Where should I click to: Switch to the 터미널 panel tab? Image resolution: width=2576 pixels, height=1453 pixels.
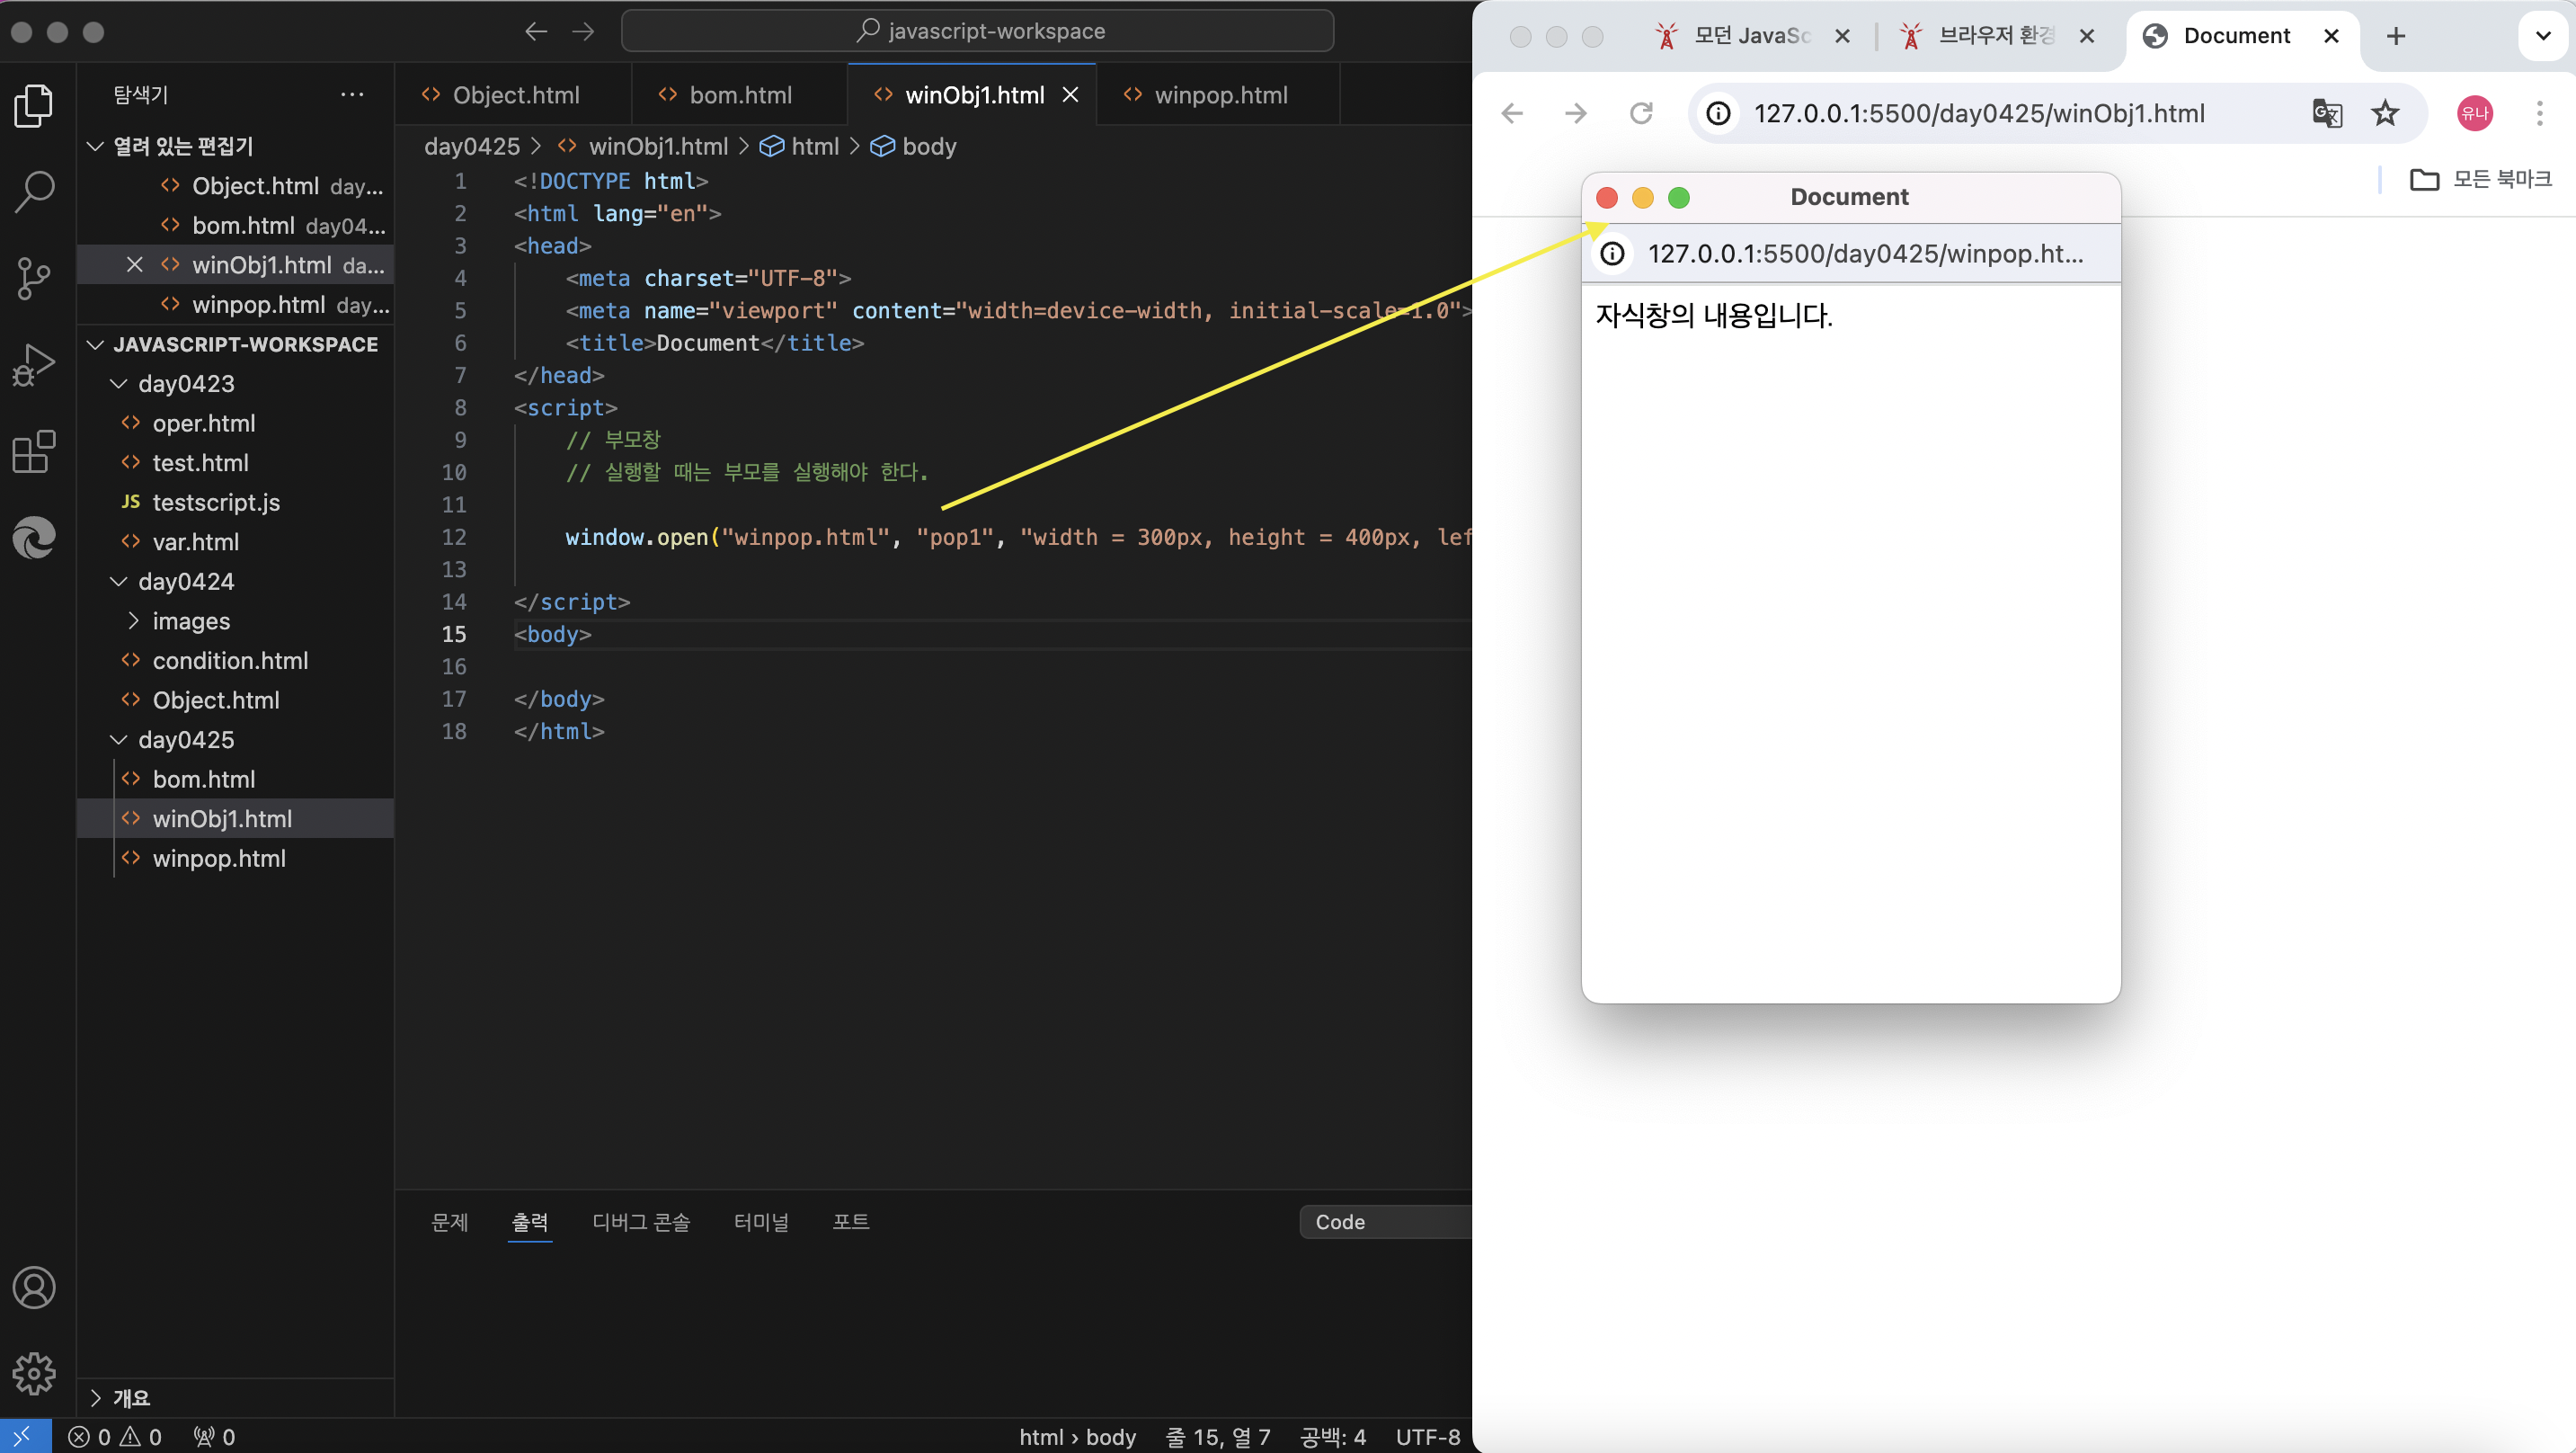pos(760,1221)
